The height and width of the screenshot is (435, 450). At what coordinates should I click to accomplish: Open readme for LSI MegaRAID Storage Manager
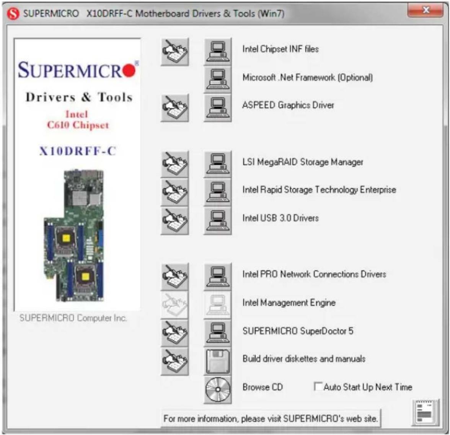(x=175, y=164)
